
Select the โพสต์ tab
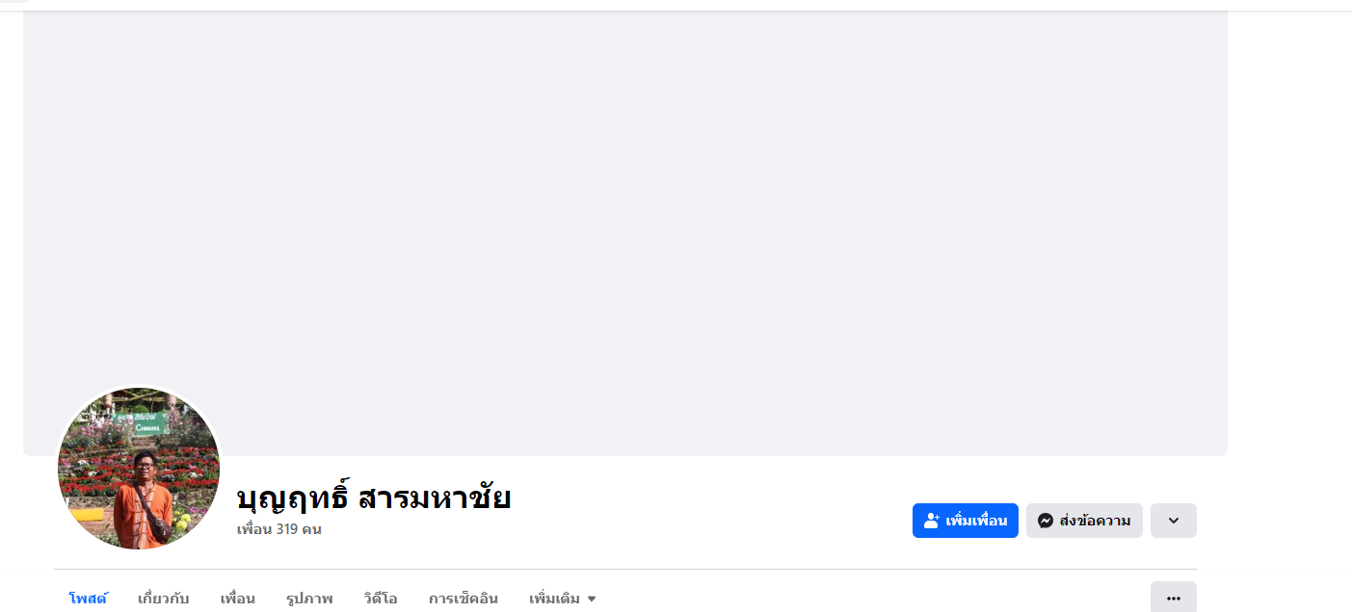pos(88,599)
